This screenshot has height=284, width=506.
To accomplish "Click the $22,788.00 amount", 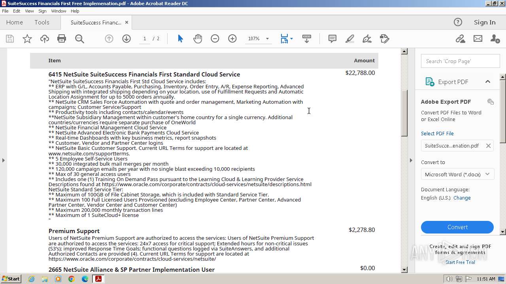I will click(360, 73).
